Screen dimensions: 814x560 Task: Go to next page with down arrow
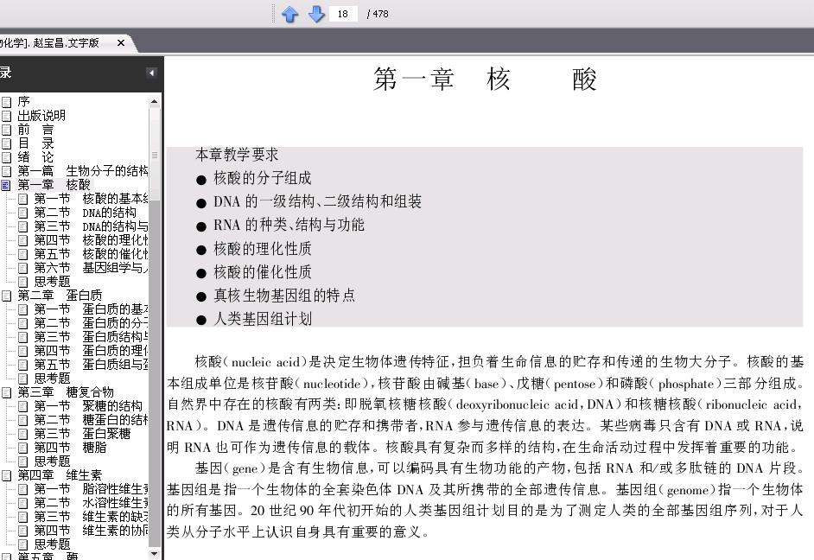pyautogui.click(x=316, y=14)
